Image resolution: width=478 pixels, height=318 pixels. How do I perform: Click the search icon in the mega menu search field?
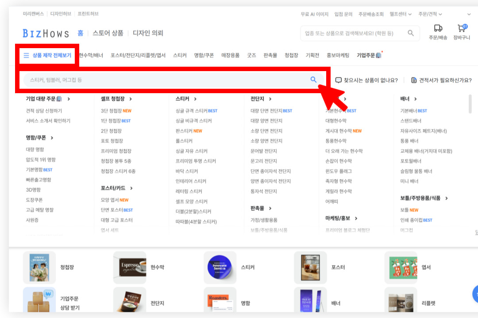point(313,79)
